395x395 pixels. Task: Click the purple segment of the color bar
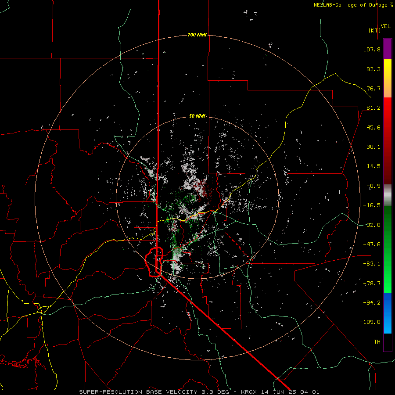pyautogui.click(x=388, y=49)
